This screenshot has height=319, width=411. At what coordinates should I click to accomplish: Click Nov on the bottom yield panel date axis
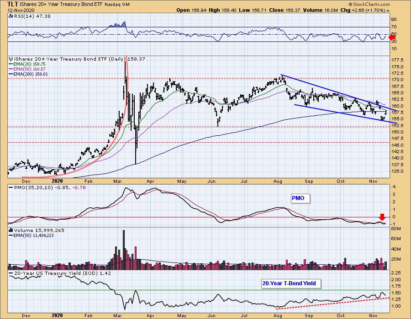point(373,316)
